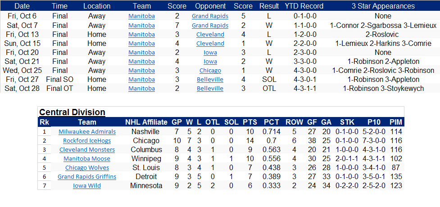
Task: Click the Cleveland opponent link for Oct 15
Action: (x=210, y=44)
